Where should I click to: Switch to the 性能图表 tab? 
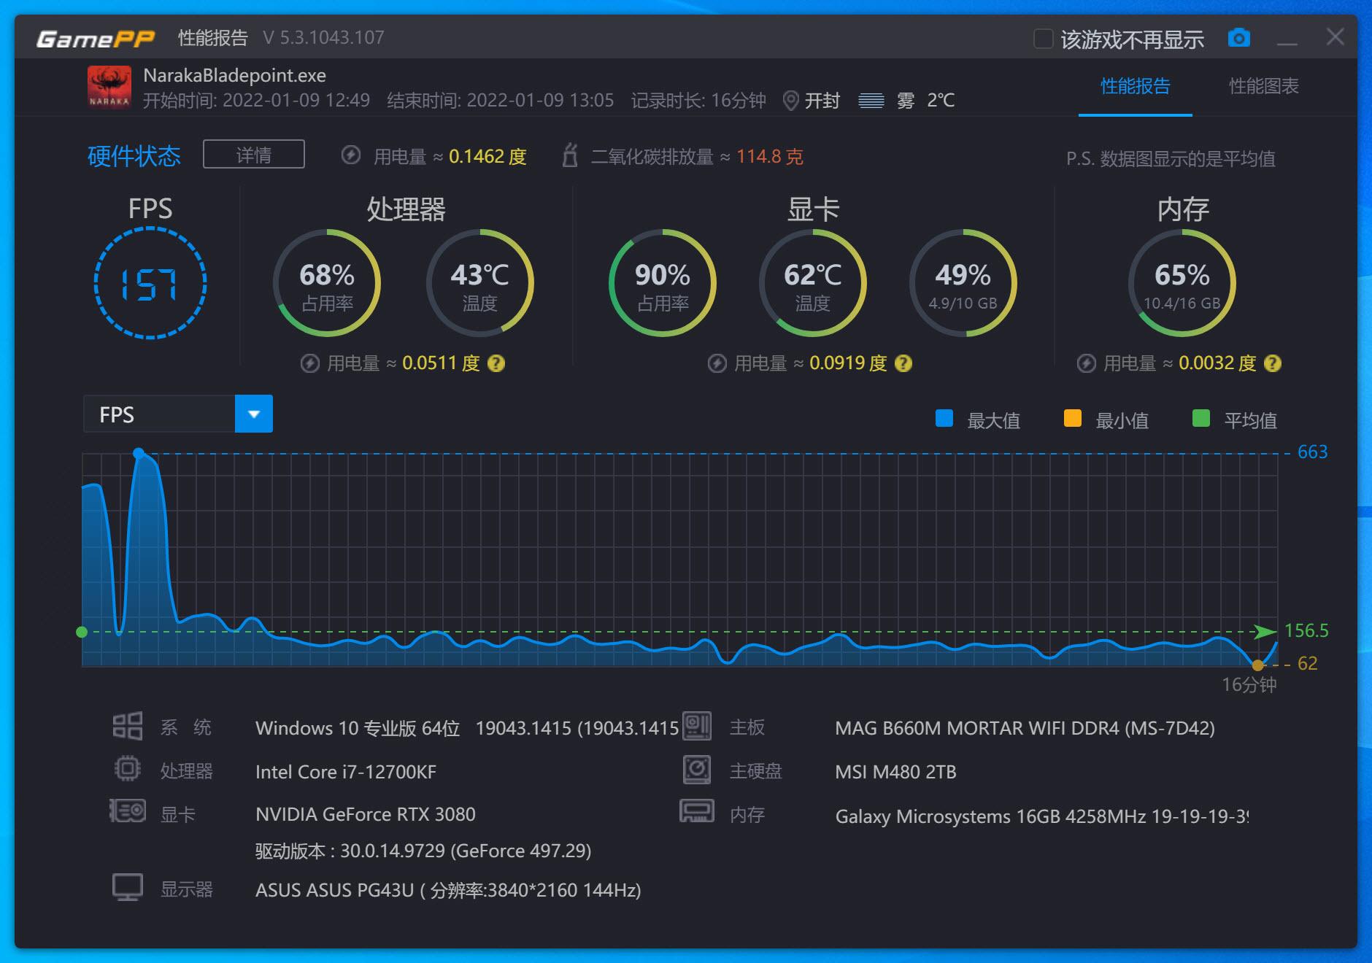tap(1264, 86)
